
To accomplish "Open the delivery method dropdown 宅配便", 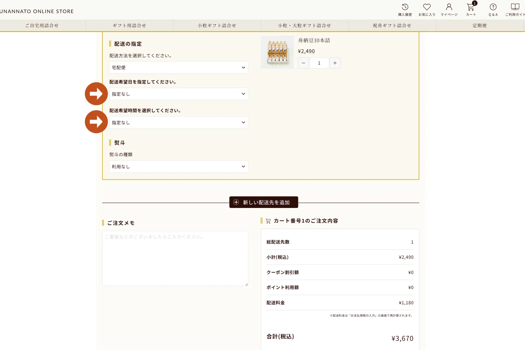I will (x=179, y=67).
